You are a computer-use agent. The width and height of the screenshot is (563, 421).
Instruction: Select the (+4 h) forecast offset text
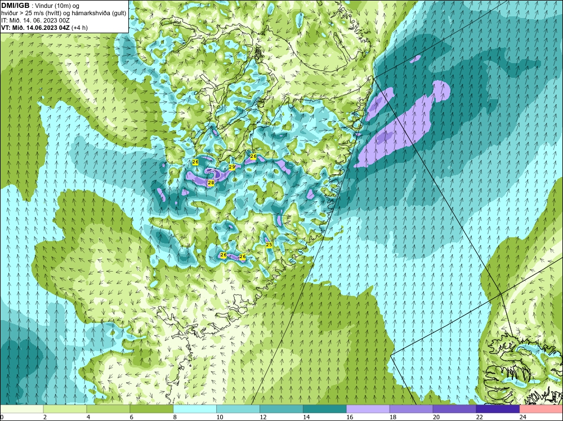click(x=80, y=28)
